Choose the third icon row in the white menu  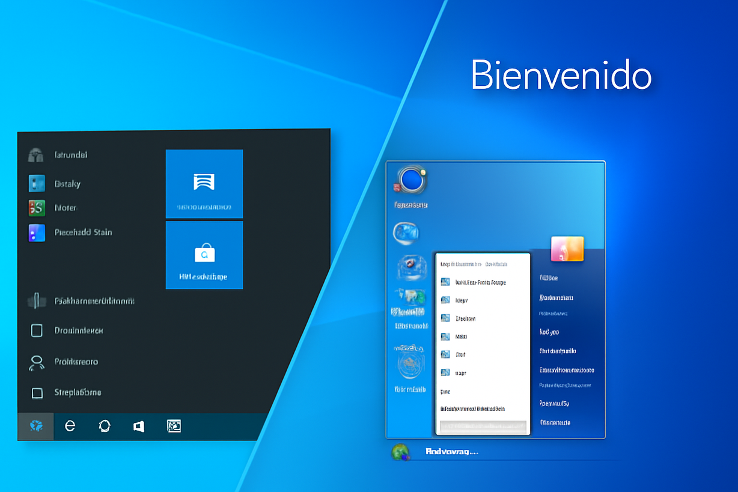[482, 318]
